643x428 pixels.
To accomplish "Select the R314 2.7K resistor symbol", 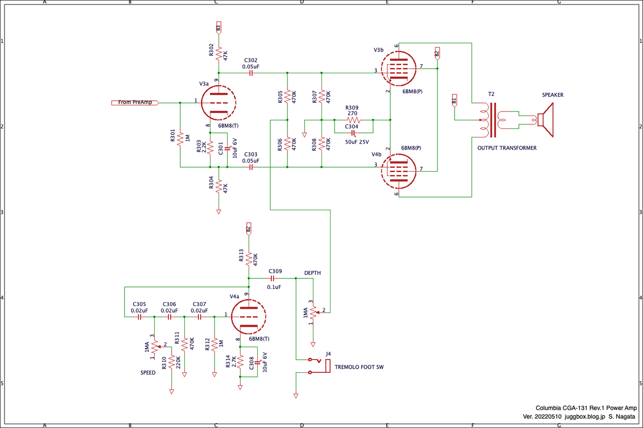I will [240, 362].
